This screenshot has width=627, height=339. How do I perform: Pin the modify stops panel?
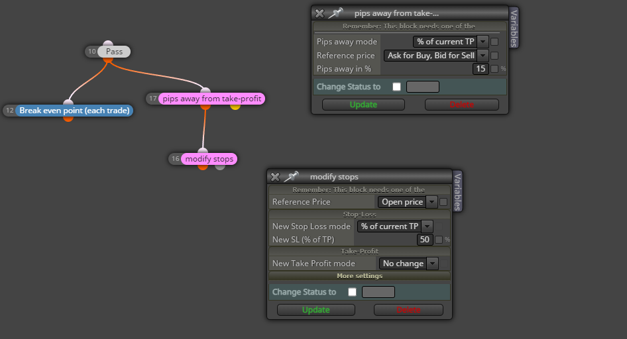(x=291, y=177)
